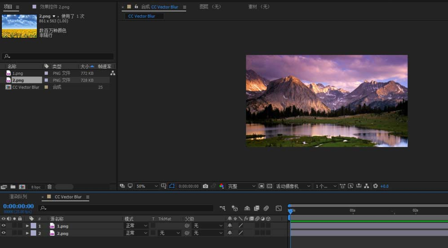Open parent dropdown for 1.png layer
Viewport: 448px width, 248px height.
(x=208, y=225)
